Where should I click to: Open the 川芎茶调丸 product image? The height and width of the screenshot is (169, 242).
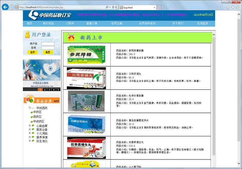pyautogui.click(x=86, y=78)
